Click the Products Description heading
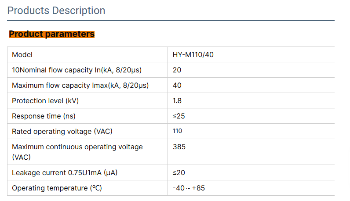 click(56, 11)
